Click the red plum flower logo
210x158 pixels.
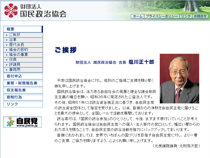[11, 11]
